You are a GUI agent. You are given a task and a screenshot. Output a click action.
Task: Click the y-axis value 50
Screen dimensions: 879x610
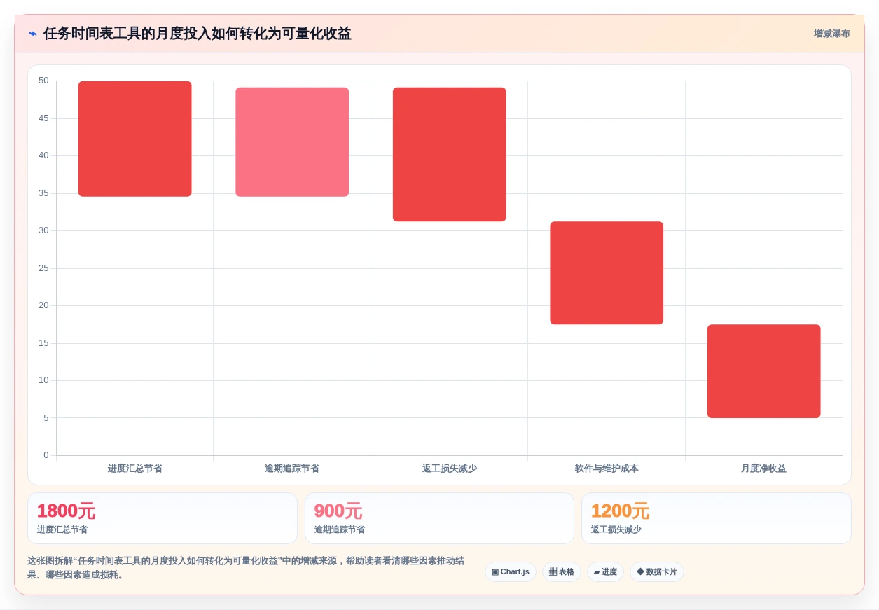pyautogui.click(x=43, y=81)
